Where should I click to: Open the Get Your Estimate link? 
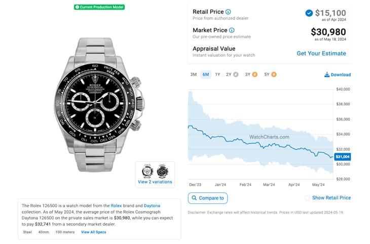(321, 53)
